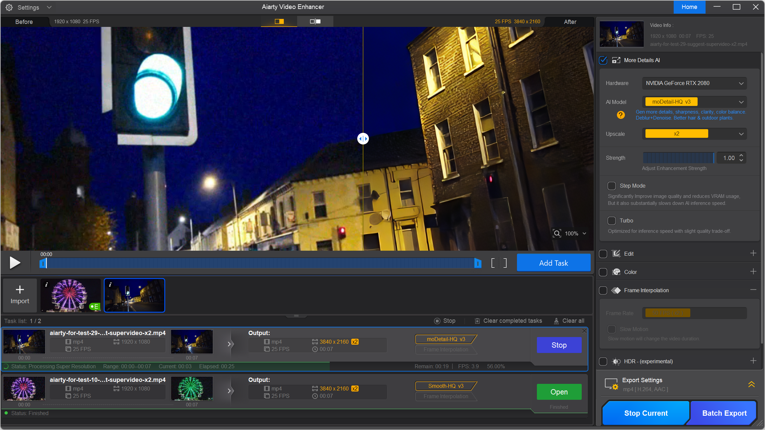Click the Import plus icon

tap(20, 290)
